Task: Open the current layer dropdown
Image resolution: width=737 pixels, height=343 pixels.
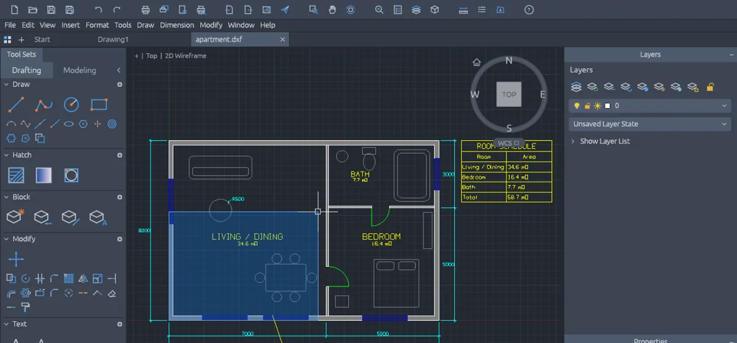Action: [650, 106]
